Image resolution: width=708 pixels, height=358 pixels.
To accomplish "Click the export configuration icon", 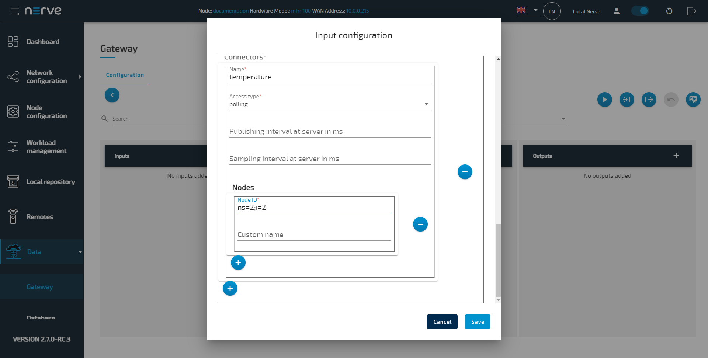I will tap(649, 100).
